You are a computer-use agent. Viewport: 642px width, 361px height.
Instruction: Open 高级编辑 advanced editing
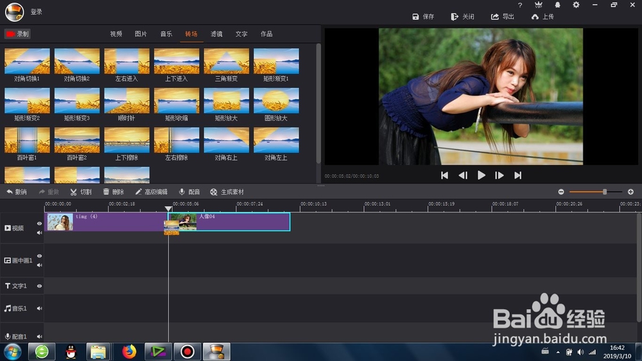(151, 192)
